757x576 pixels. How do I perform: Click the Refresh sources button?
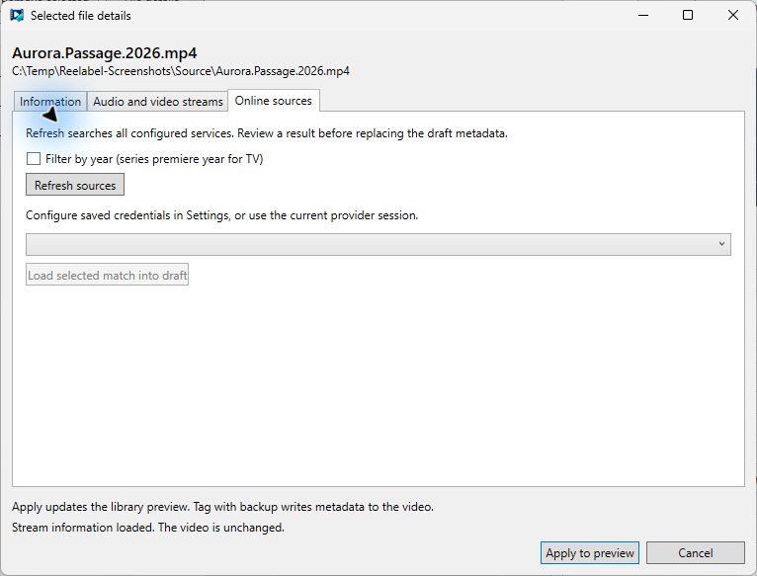(75, 185)
